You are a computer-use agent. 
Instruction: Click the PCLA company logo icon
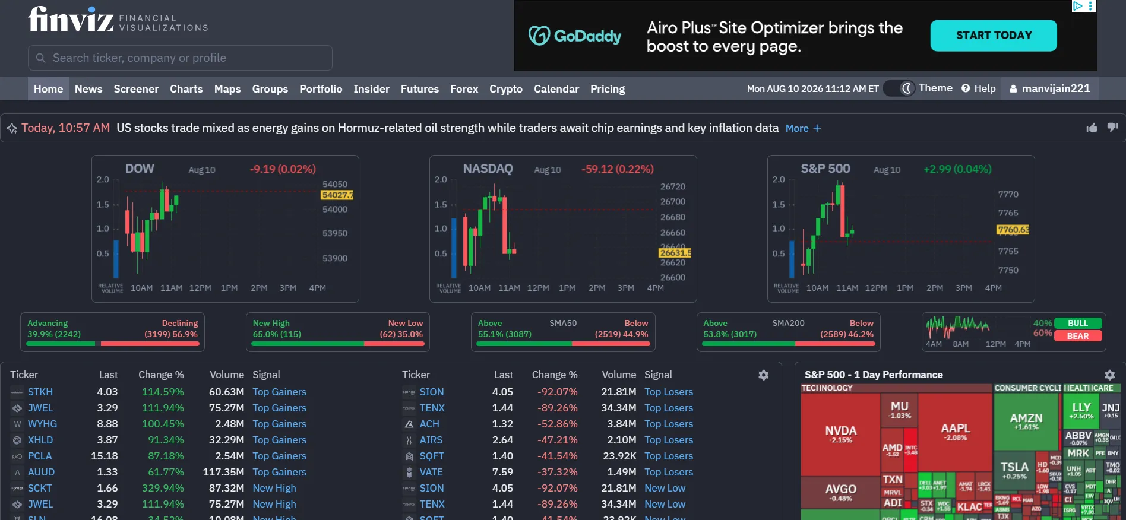pyautogui.click(x=17, y=456)
